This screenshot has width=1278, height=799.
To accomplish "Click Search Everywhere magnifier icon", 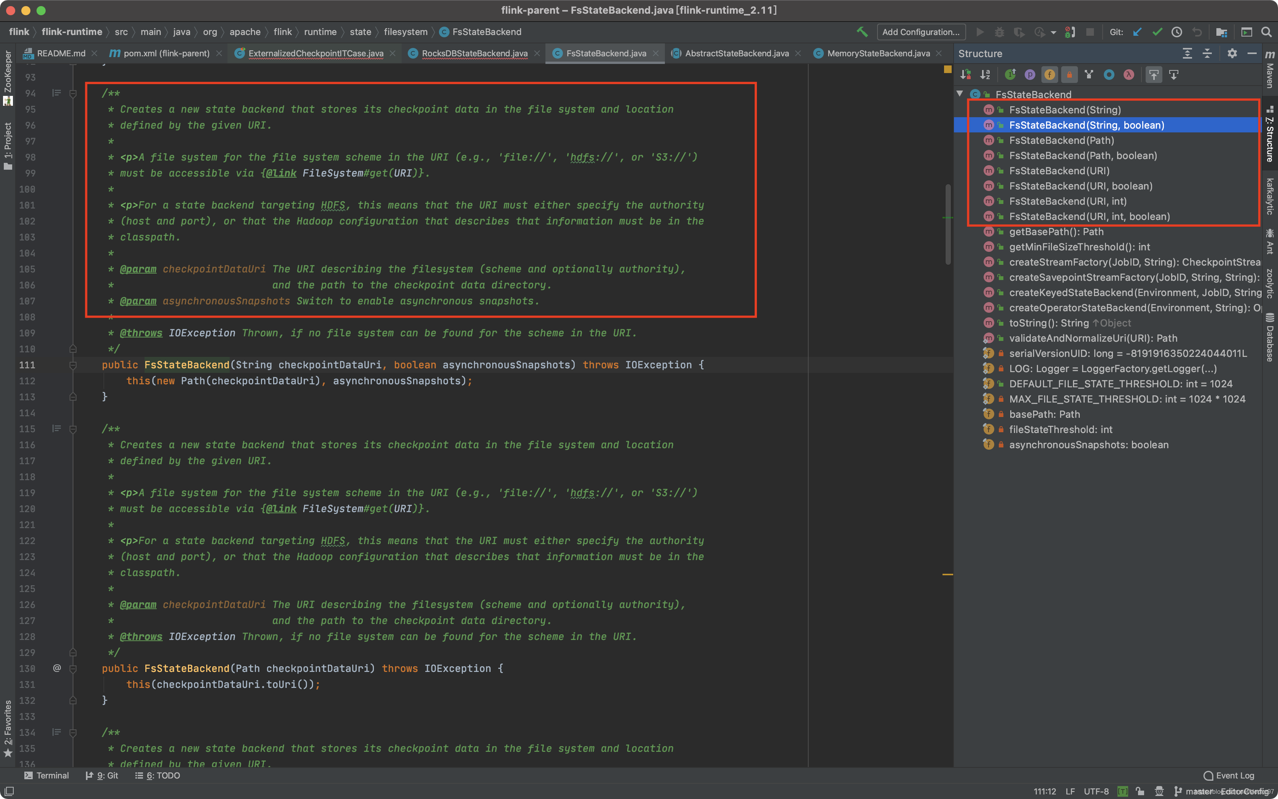I will (1266, 32).
